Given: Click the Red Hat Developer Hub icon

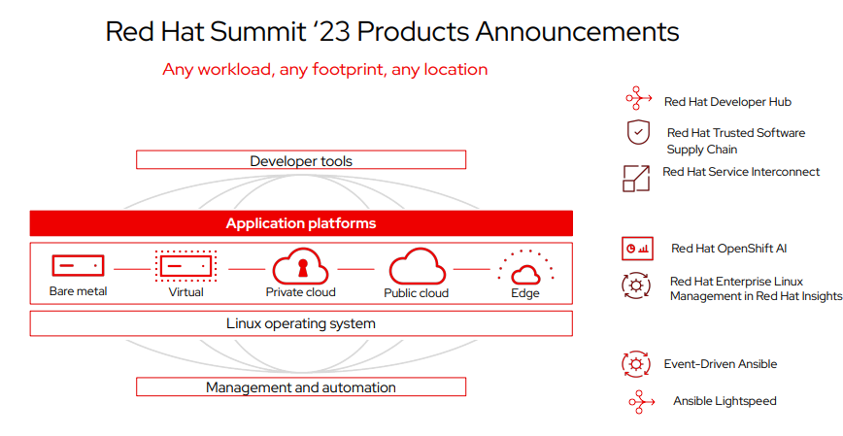Looking at the screenshot, I should (x=638, y=99).
